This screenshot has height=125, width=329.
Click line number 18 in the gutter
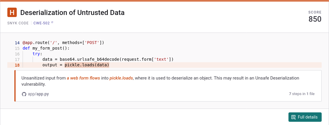[17, 65]
